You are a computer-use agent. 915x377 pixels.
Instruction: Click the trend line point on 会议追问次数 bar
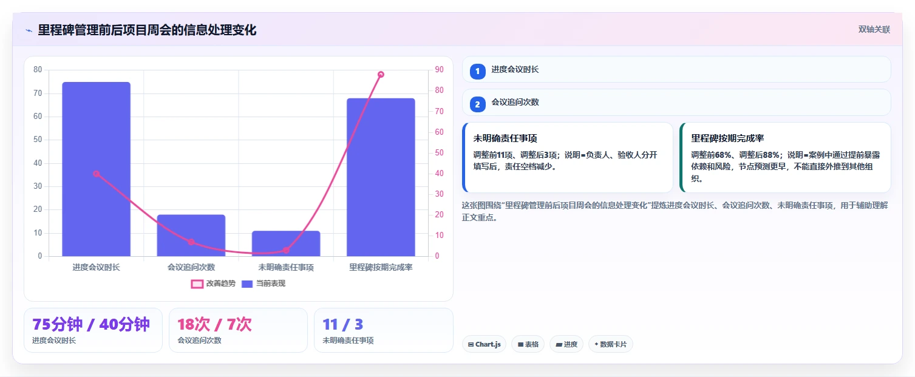click(x=191, y=242)
